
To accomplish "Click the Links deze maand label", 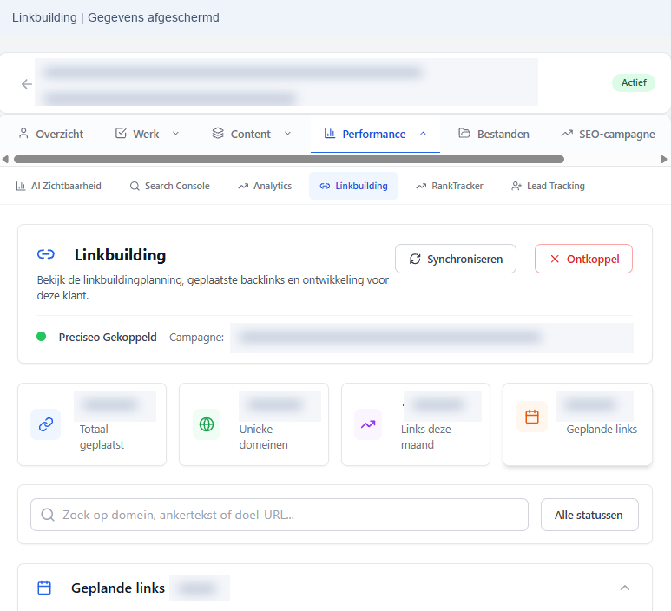I will click(x=426, y=437).
